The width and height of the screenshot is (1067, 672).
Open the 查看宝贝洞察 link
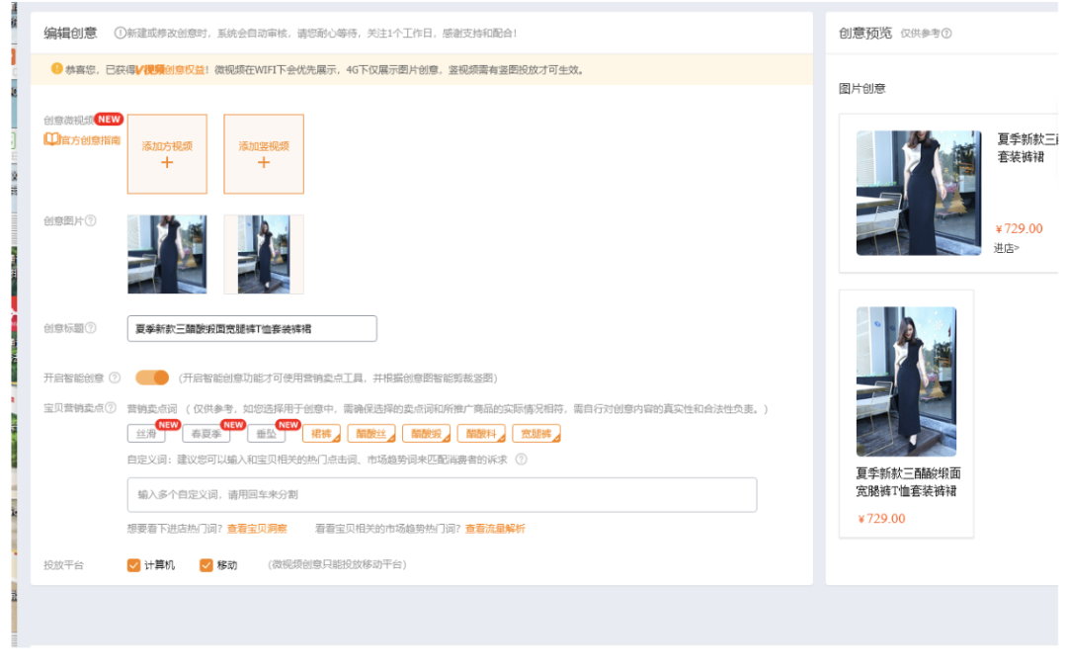tap(257, 528)
